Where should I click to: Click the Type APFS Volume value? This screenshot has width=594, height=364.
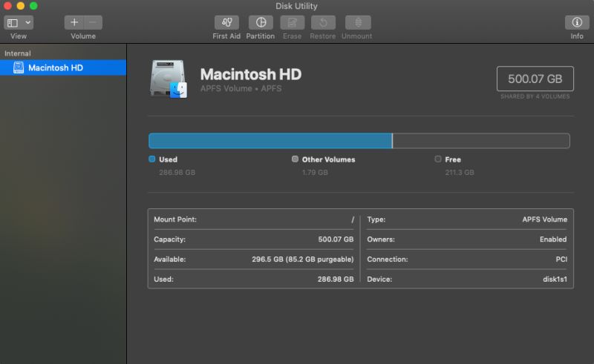pos(545,219)
